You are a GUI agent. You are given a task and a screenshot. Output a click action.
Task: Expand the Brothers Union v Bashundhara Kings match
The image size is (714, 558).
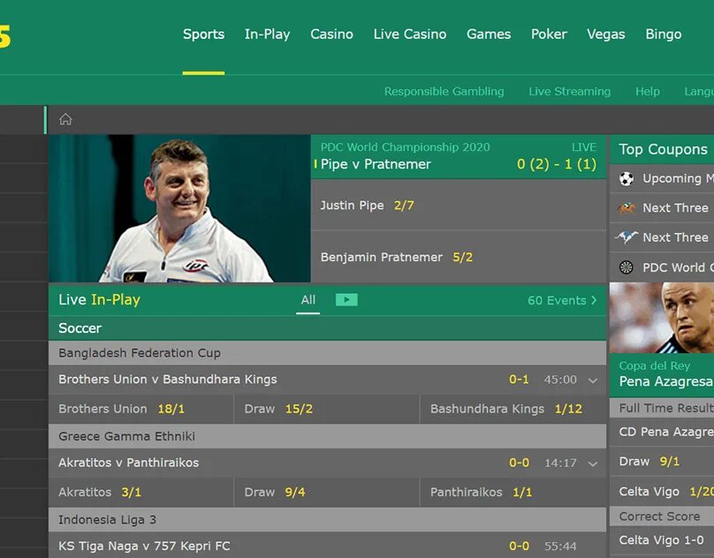point(592,380)
